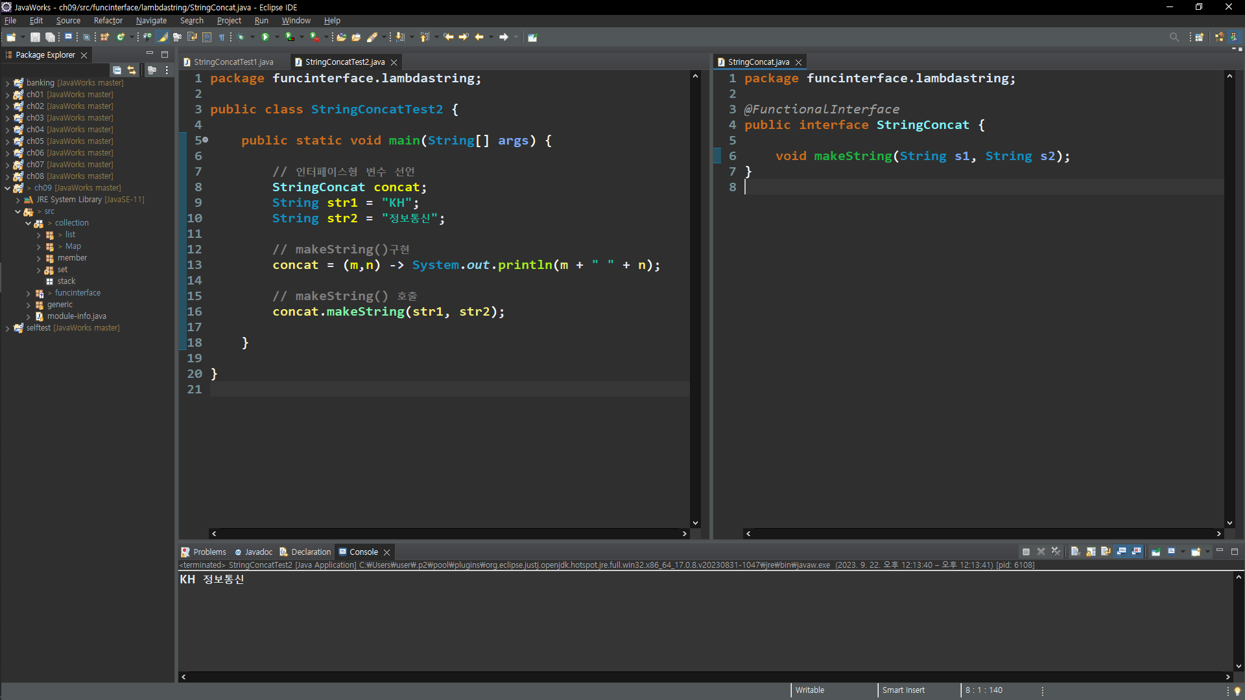Click the Run button in toolbar
The width and height of the screenshot is (1245, 700).
point(265,37)
